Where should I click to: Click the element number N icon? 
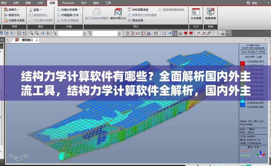click(204, 33)
